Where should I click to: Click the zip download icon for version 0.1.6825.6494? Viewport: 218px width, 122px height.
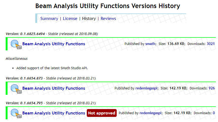click(x=16, y=44)
